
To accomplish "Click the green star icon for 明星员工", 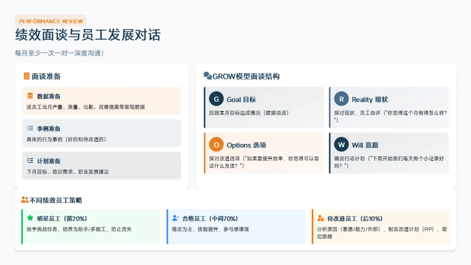I will pos(30,218).
